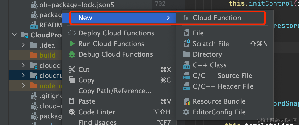The image size is (299, 125).
Task: Click the EditorConfig File gear icon
Action: (186, 112)
